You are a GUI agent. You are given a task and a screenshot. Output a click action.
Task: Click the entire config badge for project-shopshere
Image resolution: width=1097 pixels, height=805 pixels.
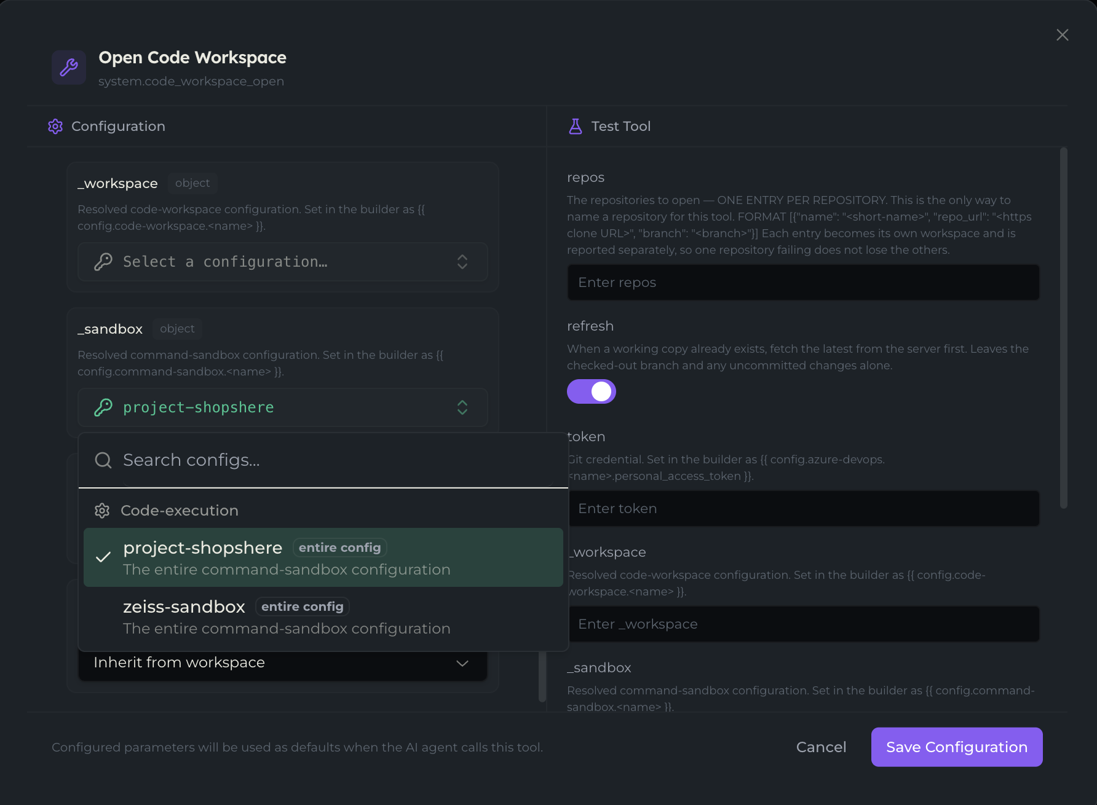(339, 548)
